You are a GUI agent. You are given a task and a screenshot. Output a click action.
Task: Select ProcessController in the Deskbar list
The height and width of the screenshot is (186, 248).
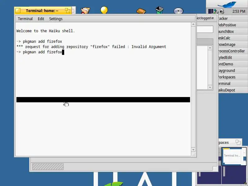(233, 51)
